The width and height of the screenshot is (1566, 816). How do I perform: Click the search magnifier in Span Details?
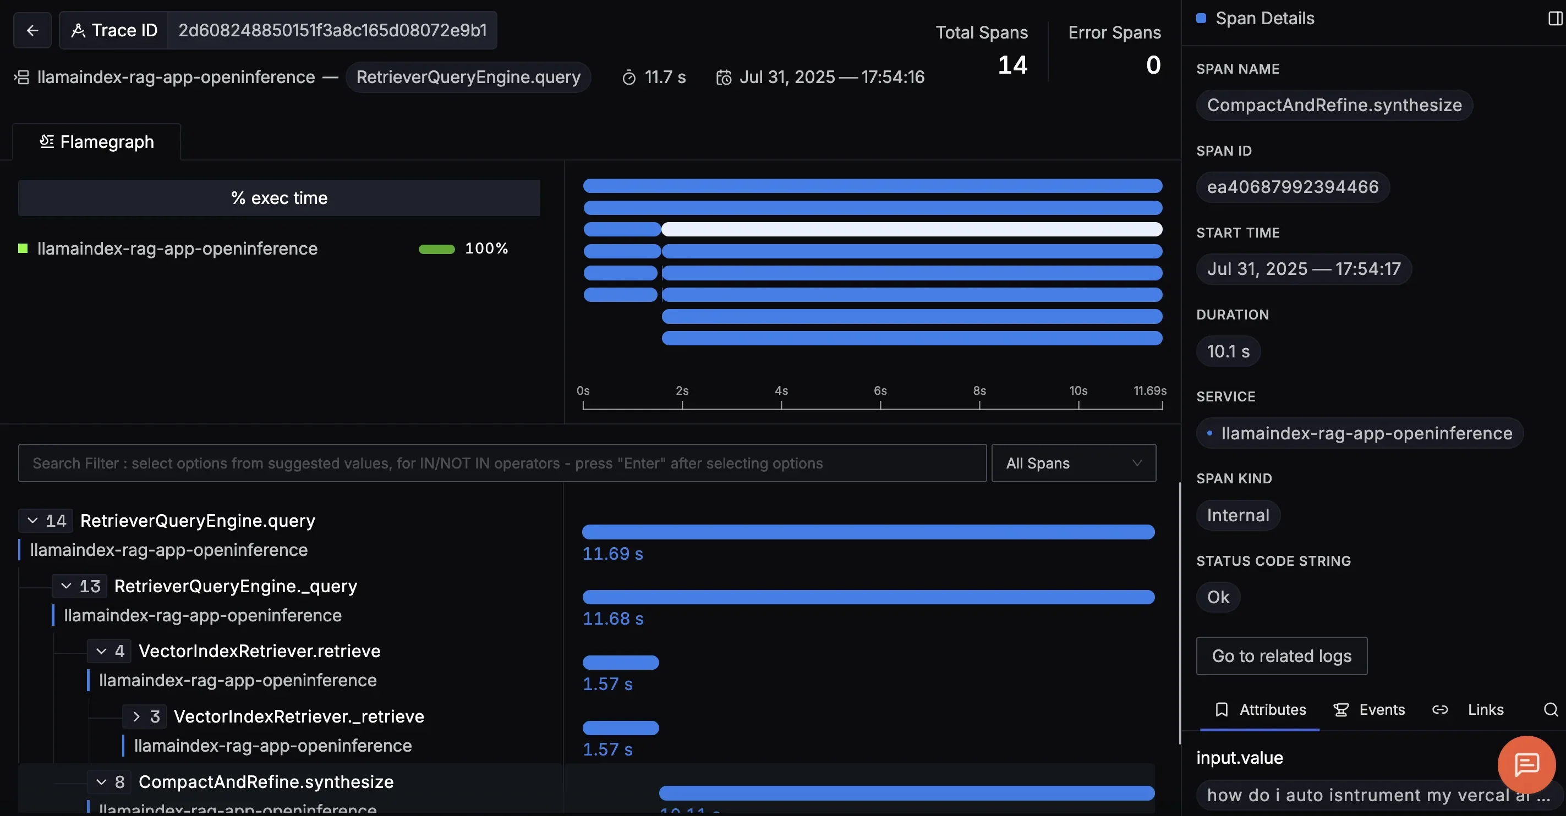pos(1550,709)
